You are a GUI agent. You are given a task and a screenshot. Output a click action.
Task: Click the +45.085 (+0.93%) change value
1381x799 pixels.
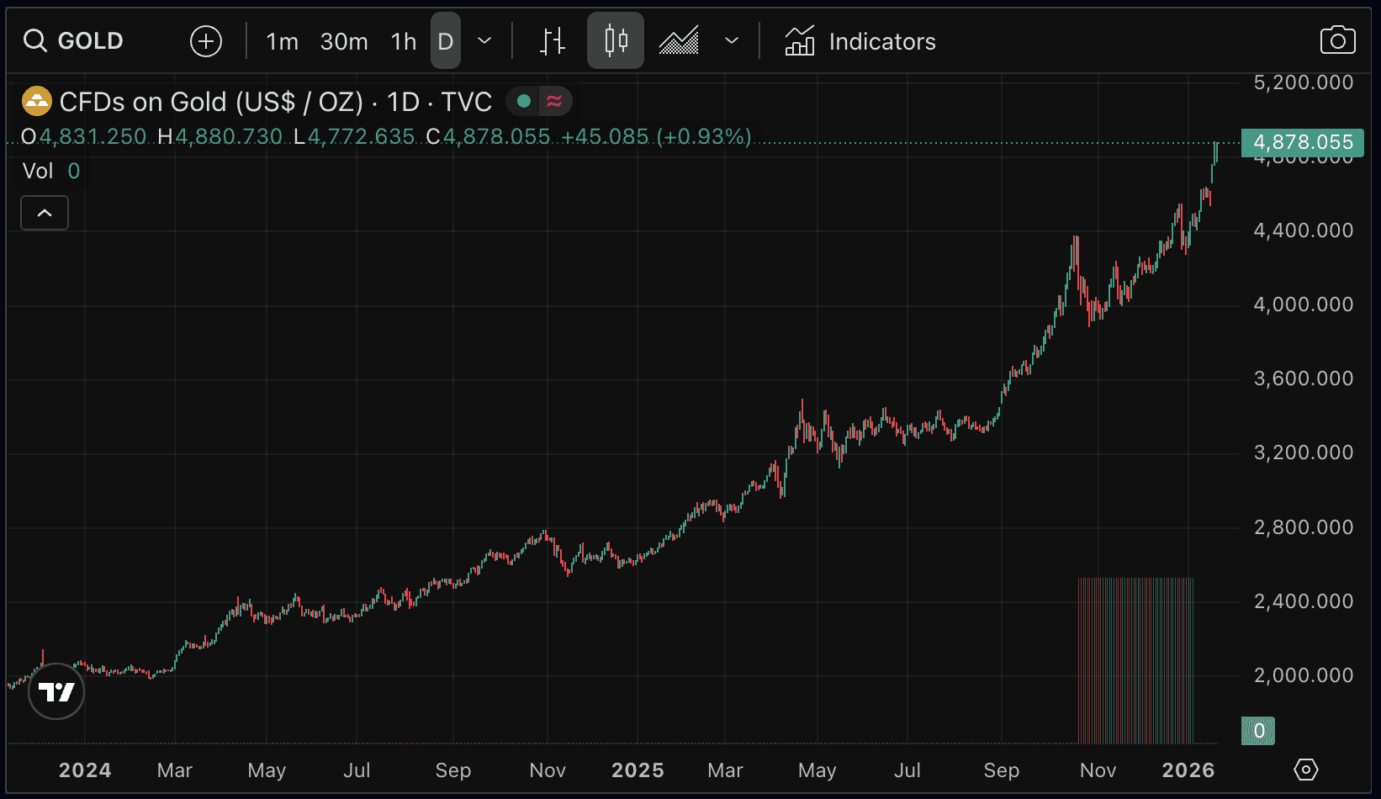click(x=656, y=136)
